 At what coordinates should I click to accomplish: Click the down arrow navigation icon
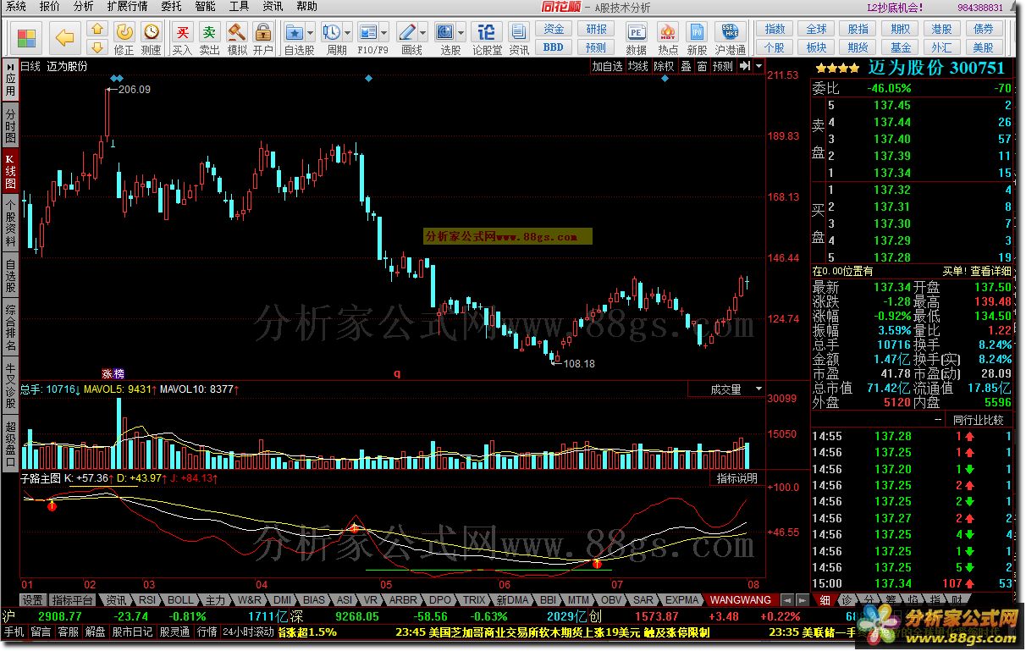click(97, 46)
